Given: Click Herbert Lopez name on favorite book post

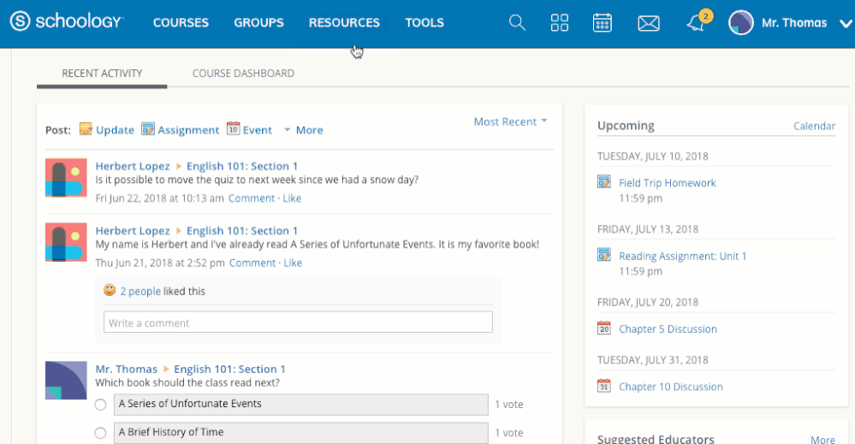Looking at the screenshot, I should 133,230.
